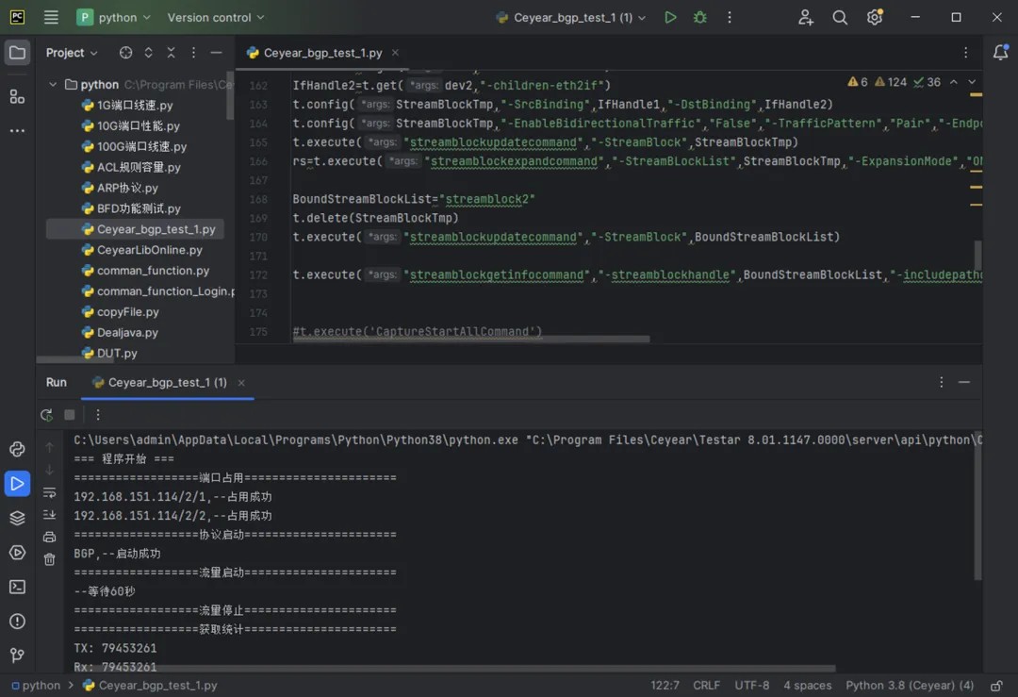The height and width of the screenshot is (697, 1018).
Task: Open Search Everywhere magnifier
Action: [840, 17]
